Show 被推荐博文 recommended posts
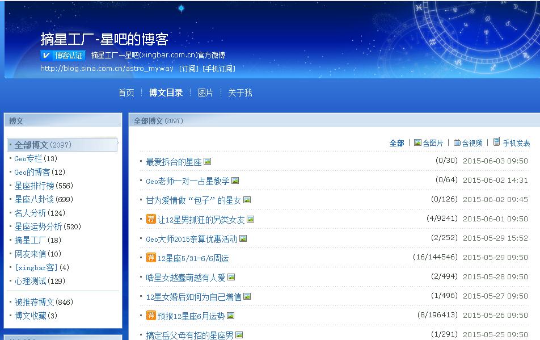540x340 pixels. 43,302
